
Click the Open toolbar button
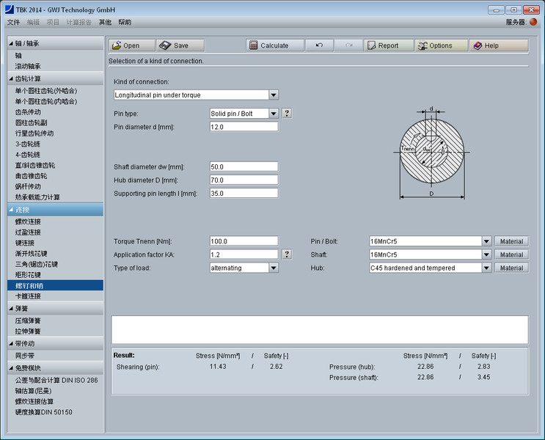pos(132,45)
